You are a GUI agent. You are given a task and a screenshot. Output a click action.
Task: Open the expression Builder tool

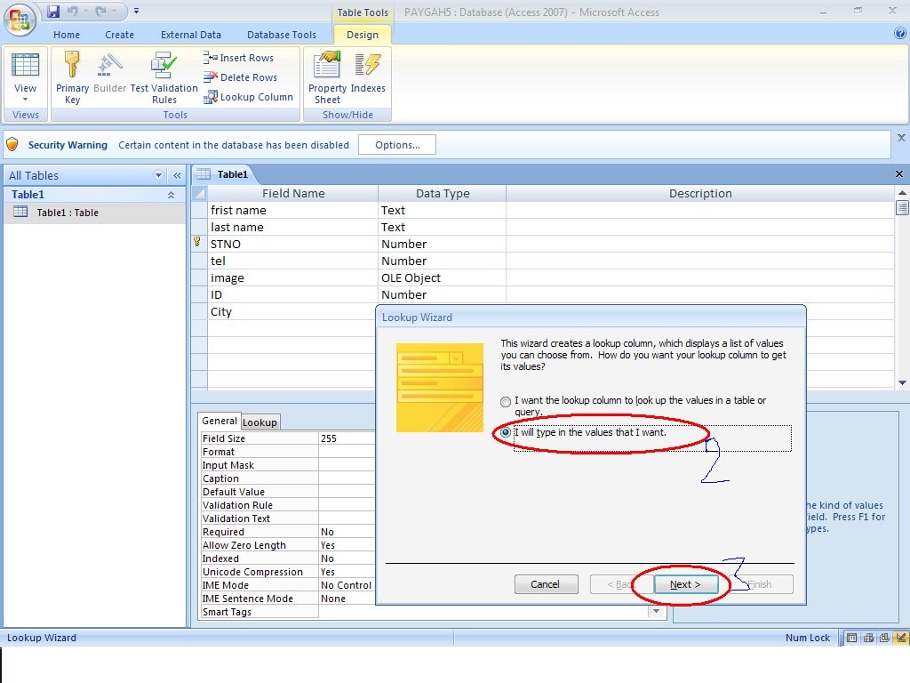(109, 73)
